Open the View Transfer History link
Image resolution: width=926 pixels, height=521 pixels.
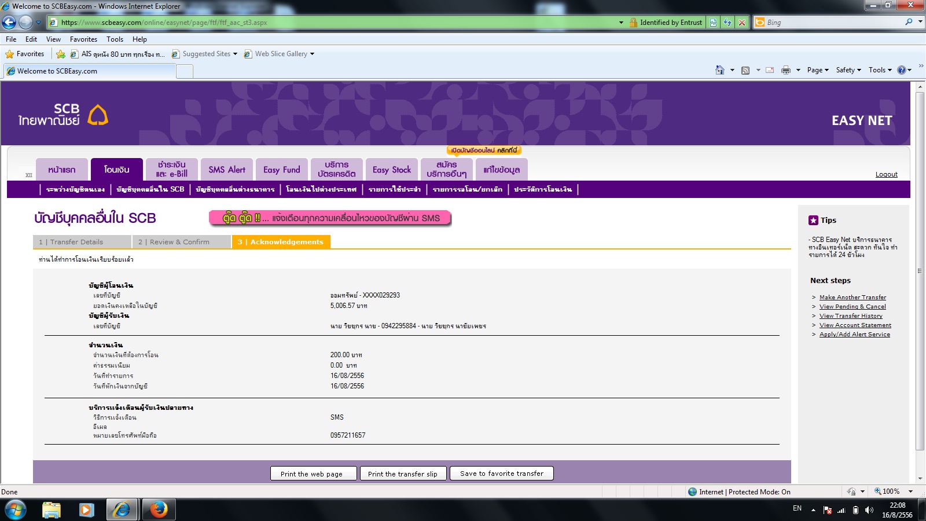[x=851, y=316]
